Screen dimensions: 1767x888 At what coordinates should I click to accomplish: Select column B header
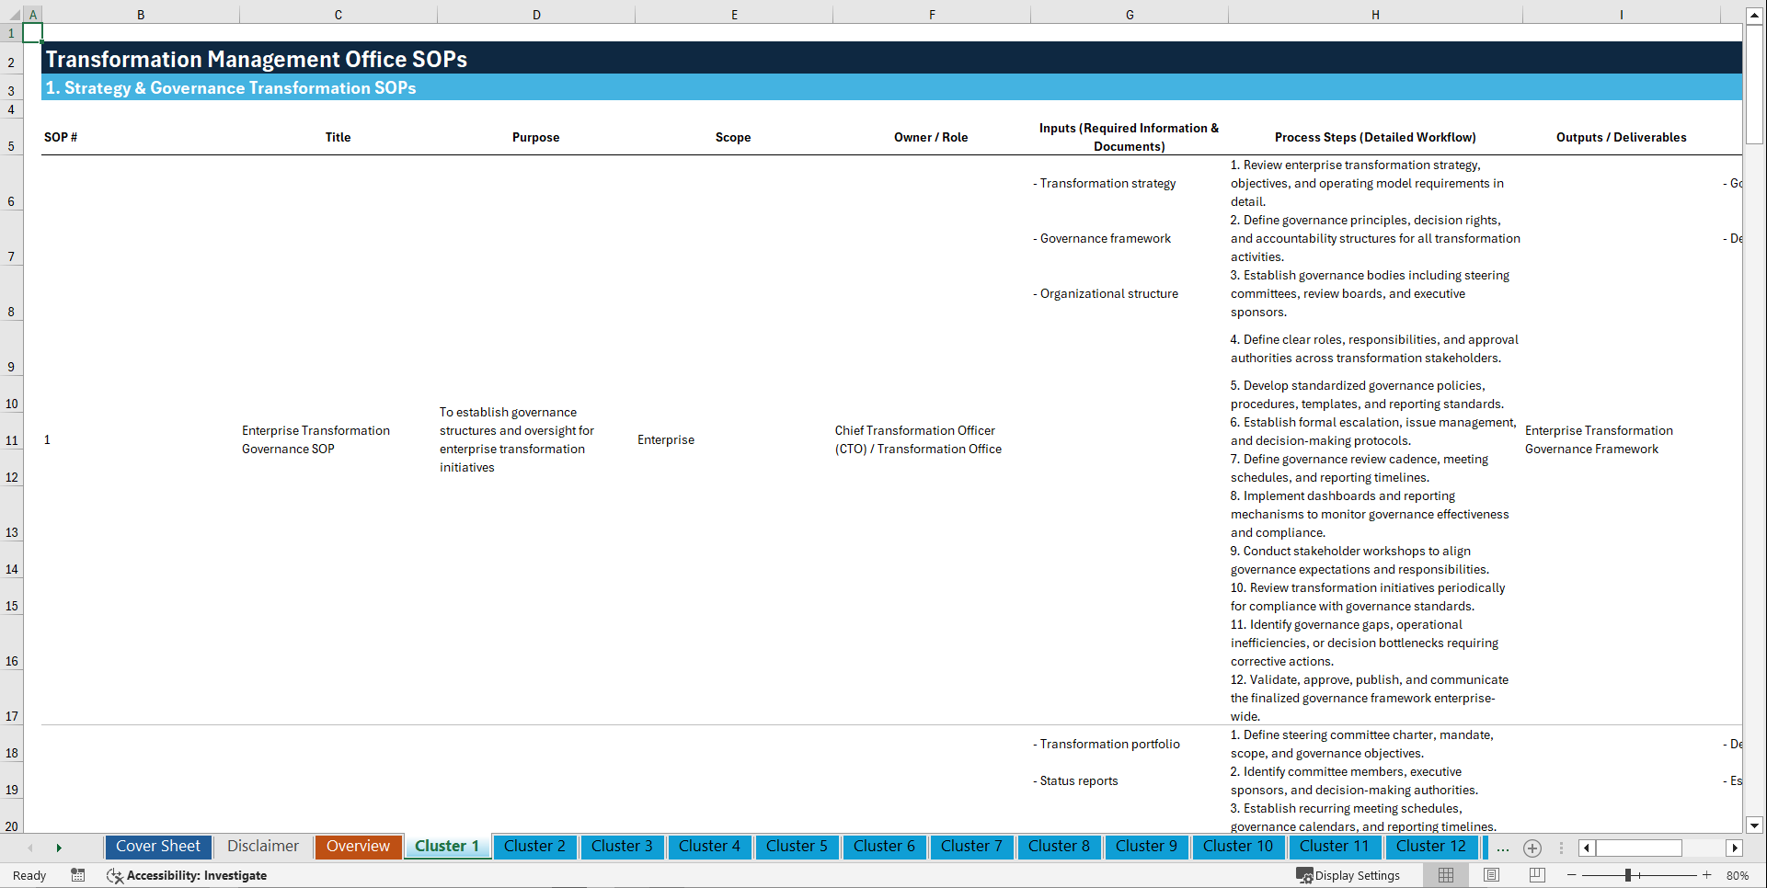[141, 15]
